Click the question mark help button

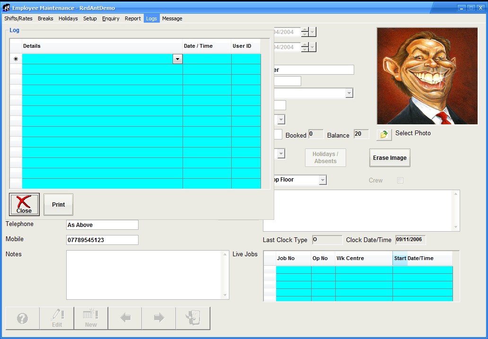22,318
